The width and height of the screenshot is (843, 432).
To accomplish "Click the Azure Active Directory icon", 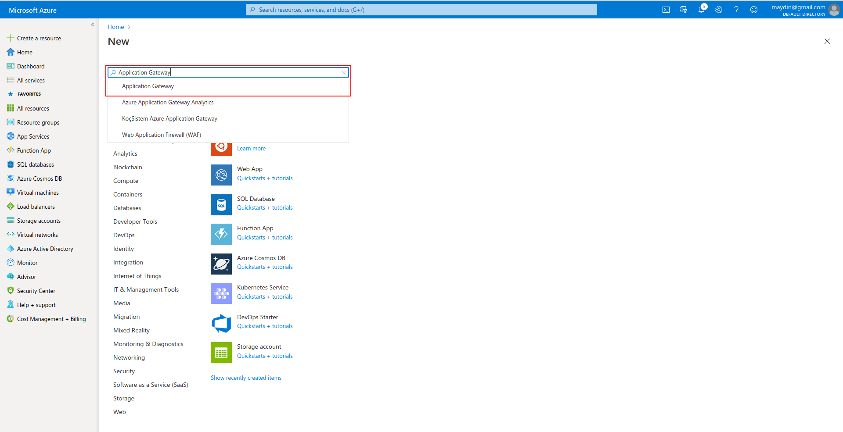I will coord(11,249).
